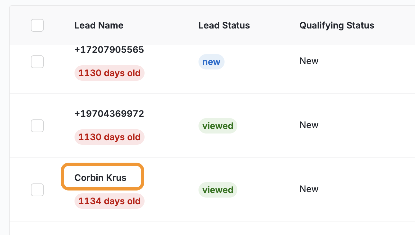Click Corbin Krus's 'New' qualifying status cell
This screenshot has width=415, height=235.
coord(309,189)
